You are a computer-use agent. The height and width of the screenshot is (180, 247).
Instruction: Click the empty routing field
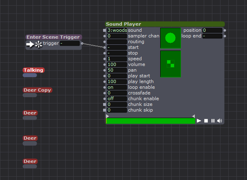pyautogui.click(x=117, y=42)
